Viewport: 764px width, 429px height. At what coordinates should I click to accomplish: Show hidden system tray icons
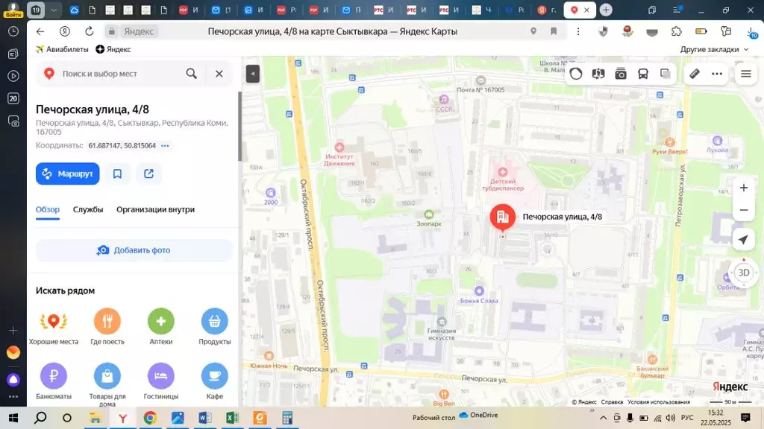tap(603, 418)
